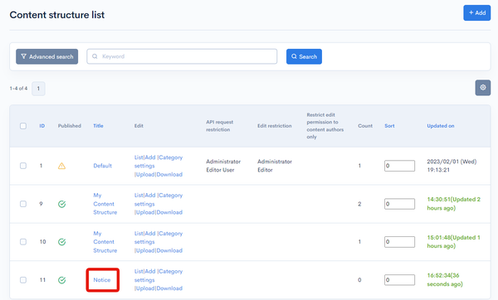This screenshot has height=300, width=498.
Task: Click '14:30:51(Updated 2 hours ago)' cell
Action: coord(453,204)
